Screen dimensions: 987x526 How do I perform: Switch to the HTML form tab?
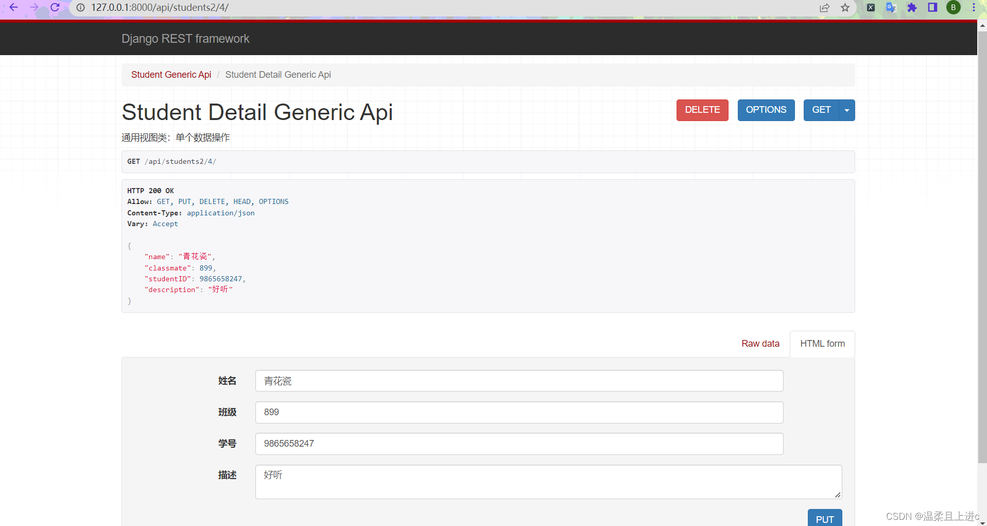822,344
